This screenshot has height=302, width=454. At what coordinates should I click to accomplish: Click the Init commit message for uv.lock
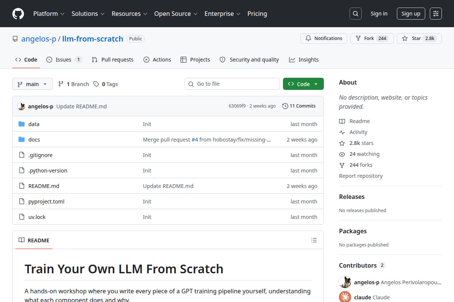[147, 217]
